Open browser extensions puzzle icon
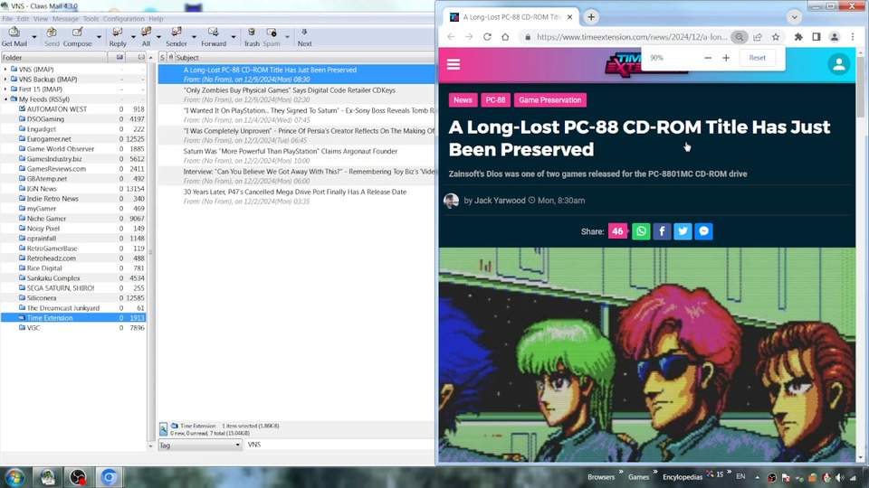 (x=798, y=37)
